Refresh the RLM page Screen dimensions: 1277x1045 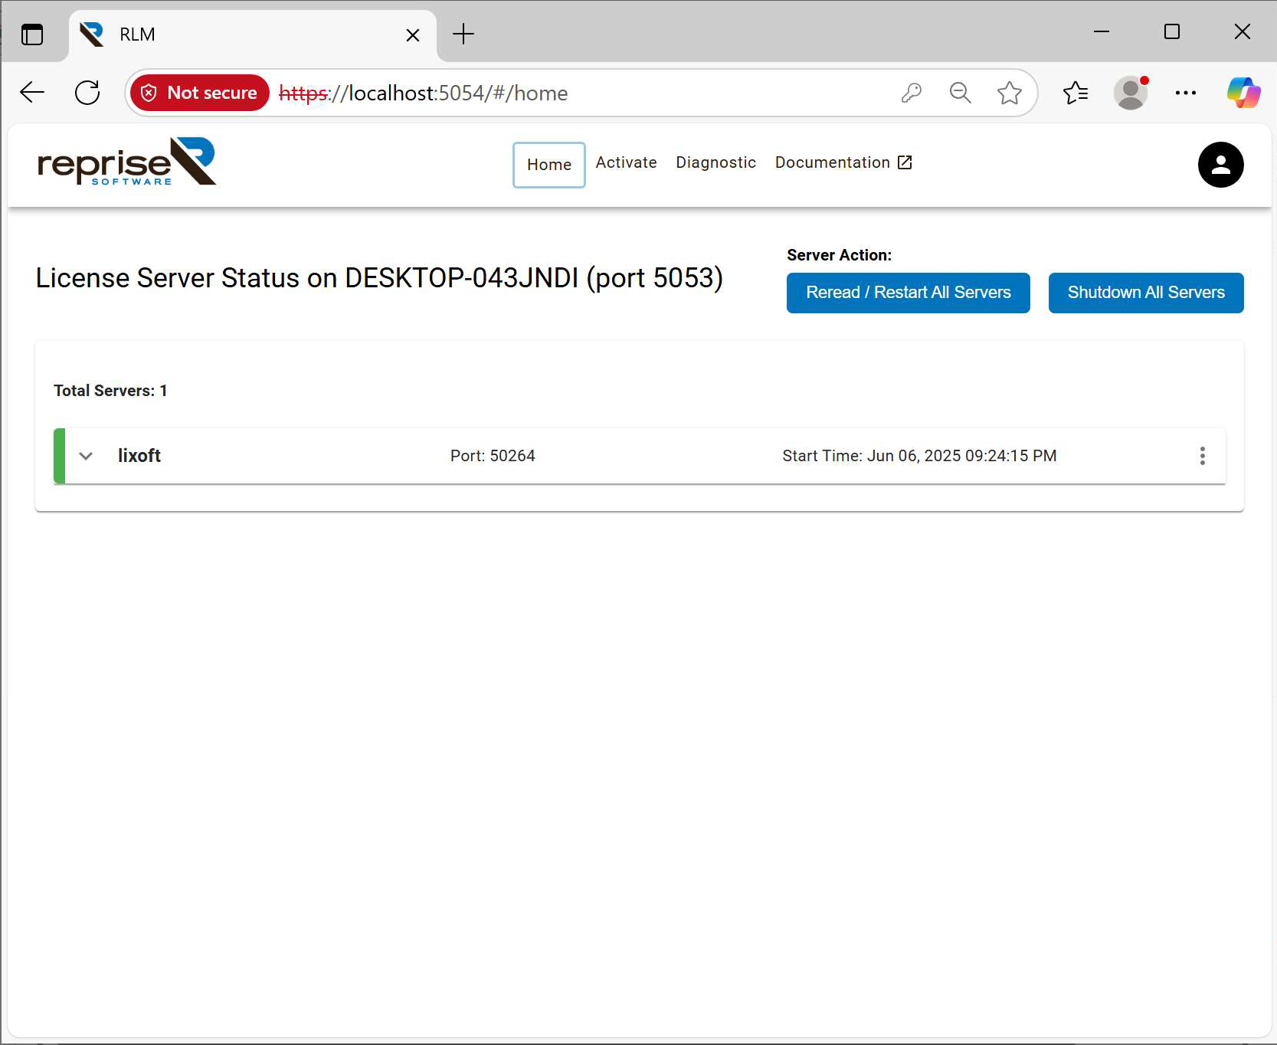(x=87, y=93)
